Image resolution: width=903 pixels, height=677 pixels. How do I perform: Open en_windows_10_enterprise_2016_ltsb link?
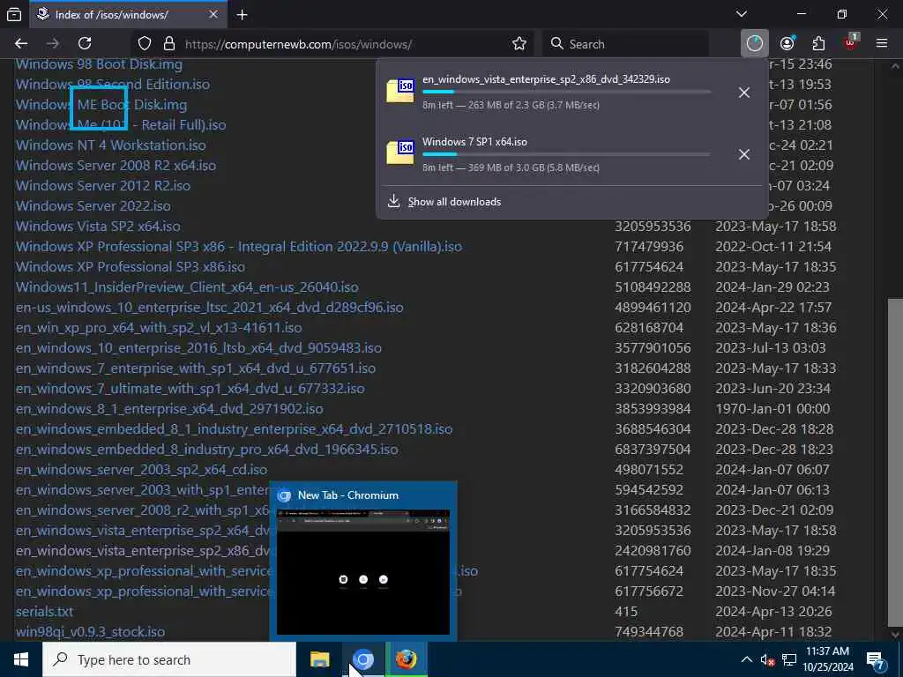tap(198, 347)
